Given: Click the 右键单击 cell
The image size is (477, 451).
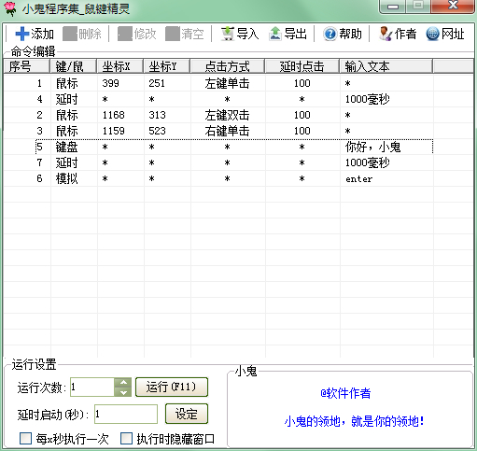Looking at the screenshot, I should pyautogui.click(x=228, y=131).
